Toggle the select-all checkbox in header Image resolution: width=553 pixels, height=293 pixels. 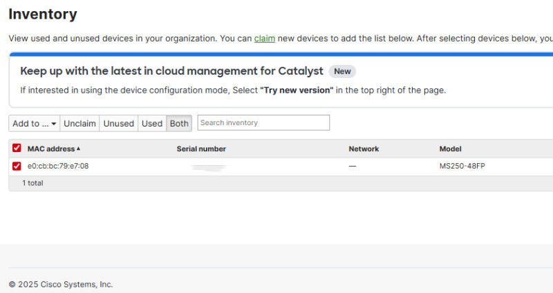click(x=17, y=148)
